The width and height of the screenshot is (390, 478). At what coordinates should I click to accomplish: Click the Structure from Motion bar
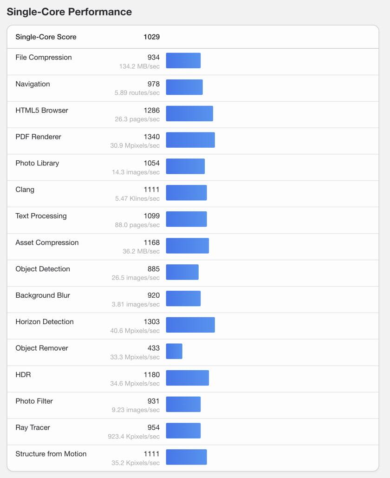tap(187, 457)
